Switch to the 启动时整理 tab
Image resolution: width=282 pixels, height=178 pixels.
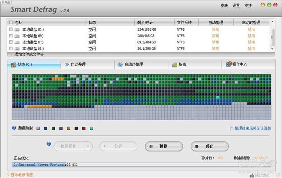[x=141, y=64]
